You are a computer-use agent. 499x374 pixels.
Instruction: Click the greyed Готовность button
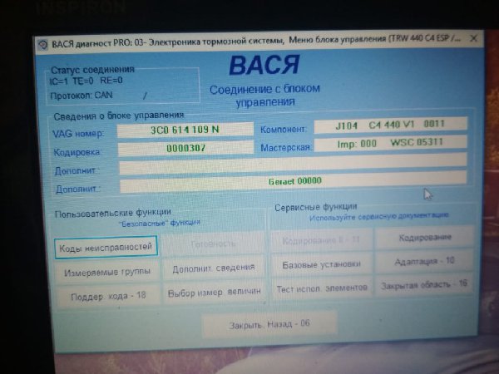pos(213,244)
